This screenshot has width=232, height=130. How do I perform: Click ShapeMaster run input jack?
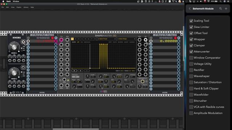coord(67,85)
